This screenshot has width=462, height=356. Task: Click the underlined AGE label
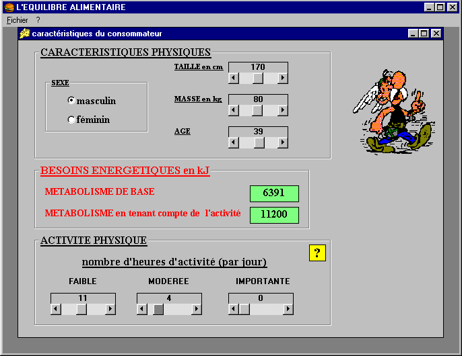(183, 132)
